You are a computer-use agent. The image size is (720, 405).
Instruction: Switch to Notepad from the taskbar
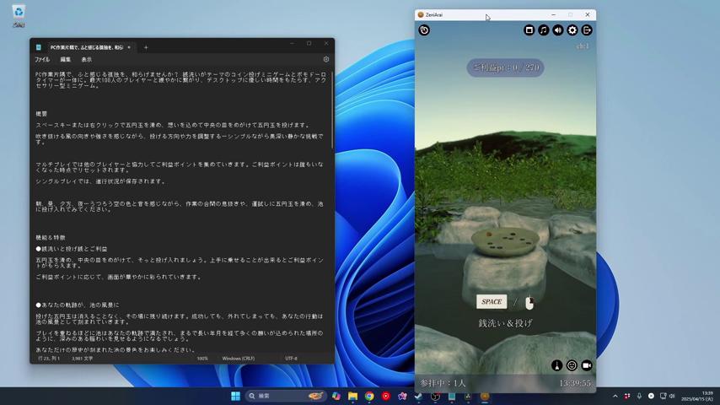point(452,397)
